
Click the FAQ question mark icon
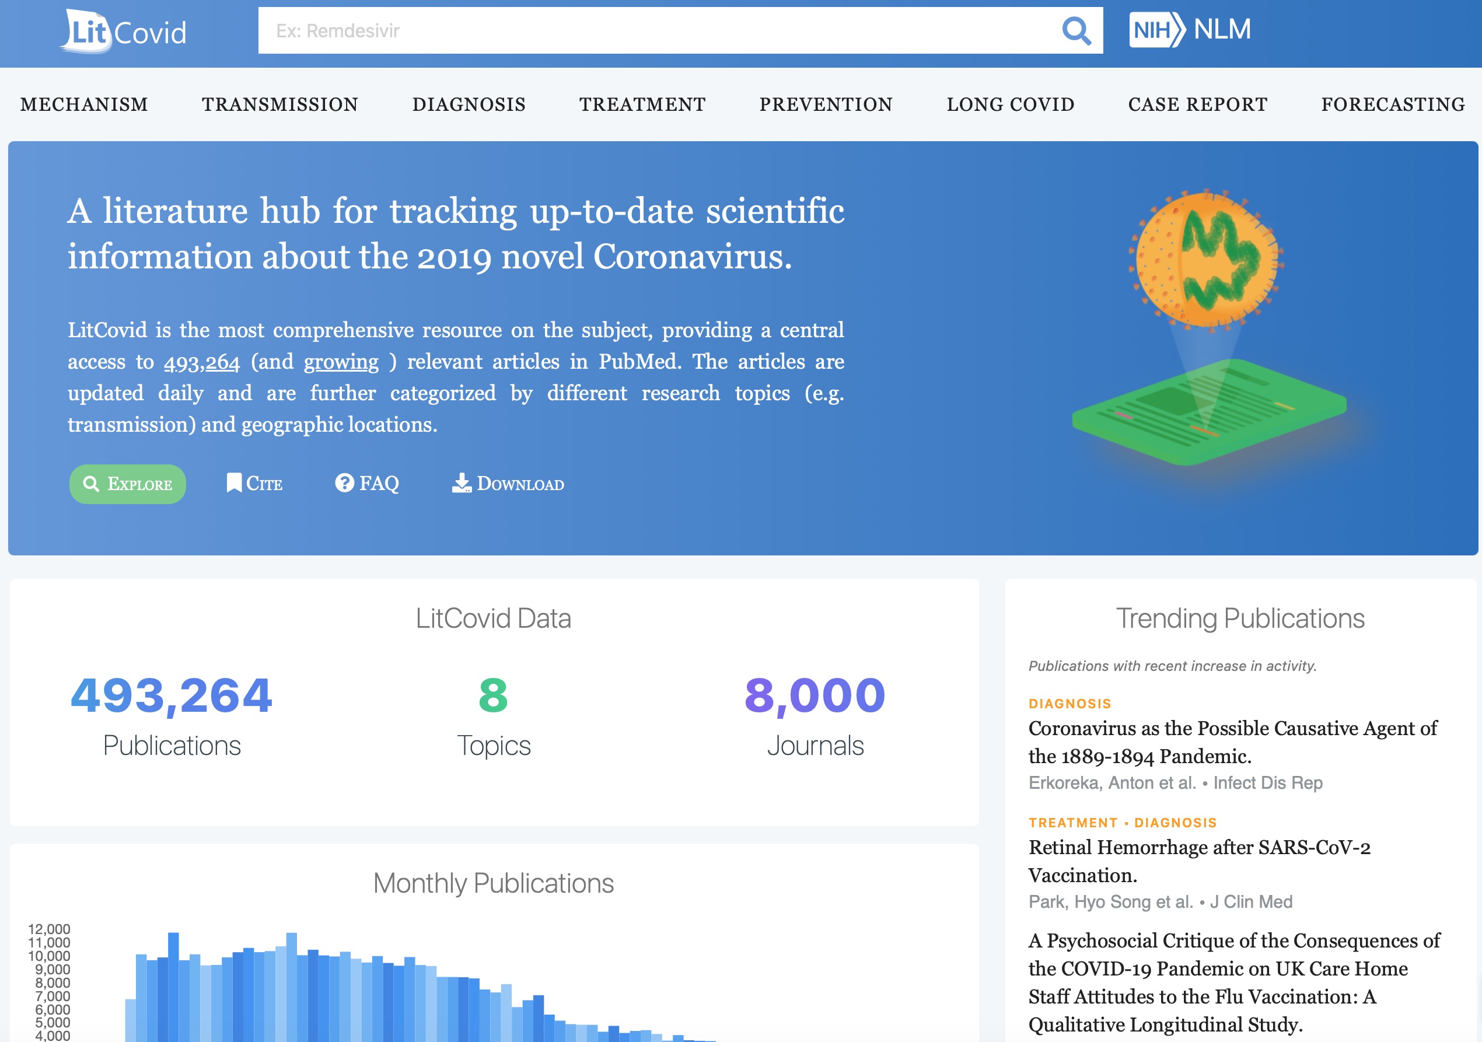coord(344,483)
